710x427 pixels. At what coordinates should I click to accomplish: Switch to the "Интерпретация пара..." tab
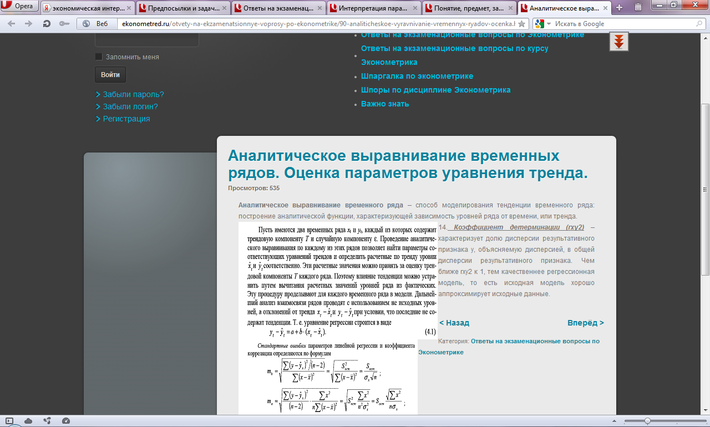point(373,8)
